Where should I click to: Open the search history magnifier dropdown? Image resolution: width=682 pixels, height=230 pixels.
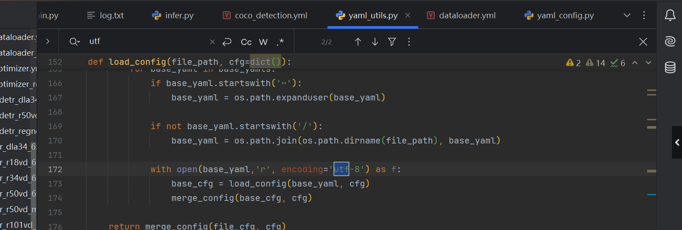click(x=75, y=42)
